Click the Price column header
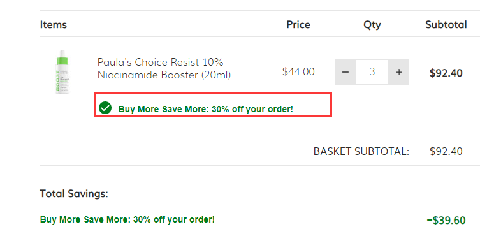 pyautogui.click(x=298, y=24)
